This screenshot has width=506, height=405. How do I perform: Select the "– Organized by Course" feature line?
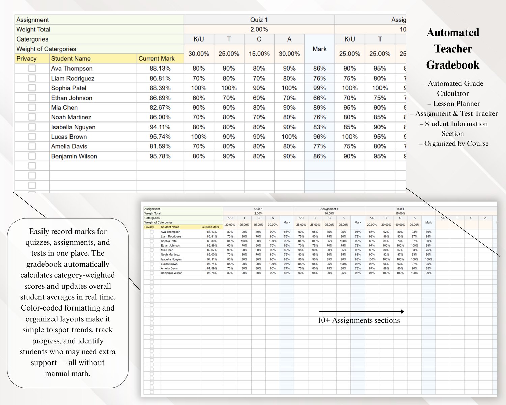click(454, 144)
